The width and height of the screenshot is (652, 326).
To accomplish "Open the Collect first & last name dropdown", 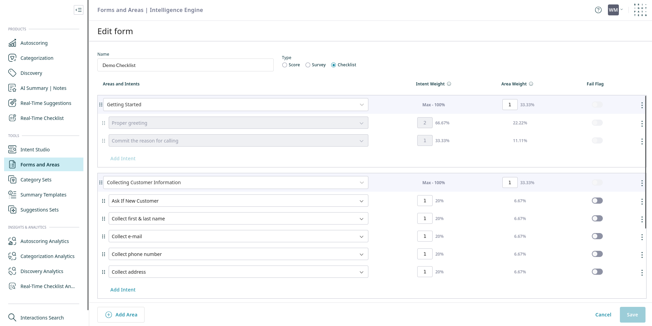I will (361, 219).
